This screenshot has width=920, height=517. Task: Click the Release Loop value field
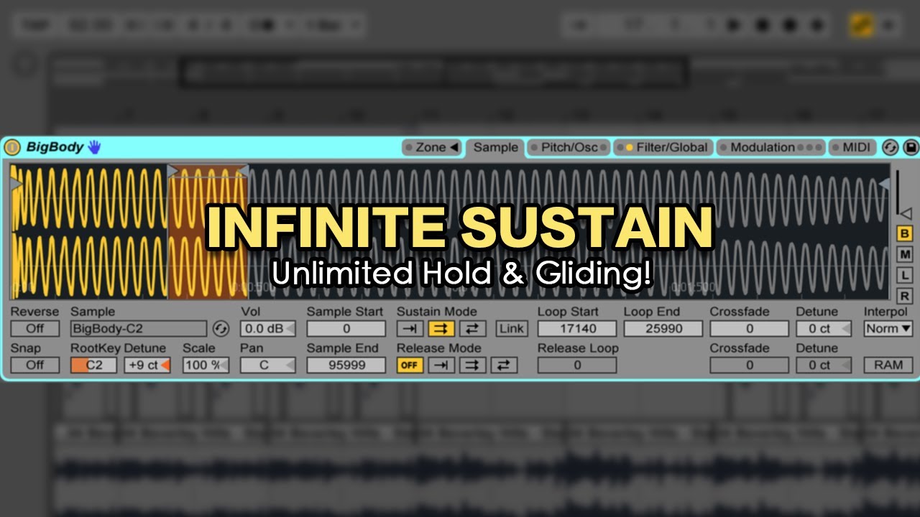coord(577,365)
